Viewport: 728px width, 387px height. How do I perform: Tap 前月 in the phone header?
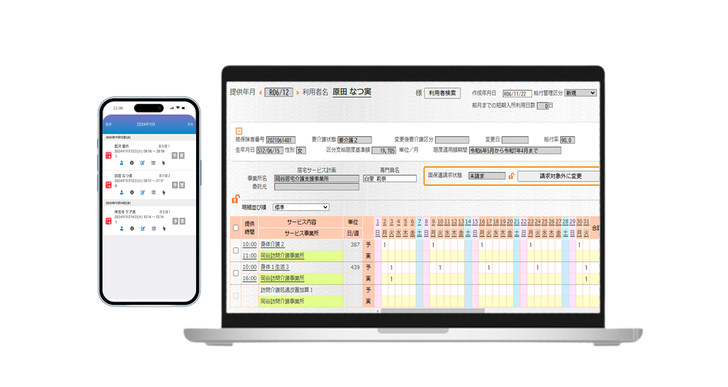[x=109, y=125]
